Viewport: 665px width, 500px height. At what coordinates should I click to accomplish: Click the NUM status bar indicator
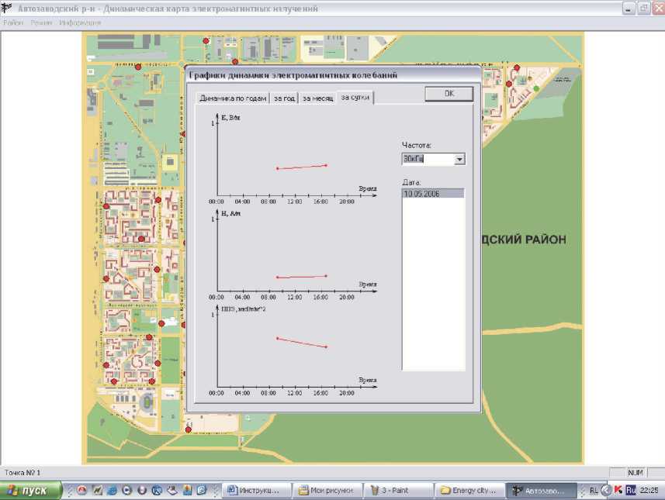coord(635,472)
